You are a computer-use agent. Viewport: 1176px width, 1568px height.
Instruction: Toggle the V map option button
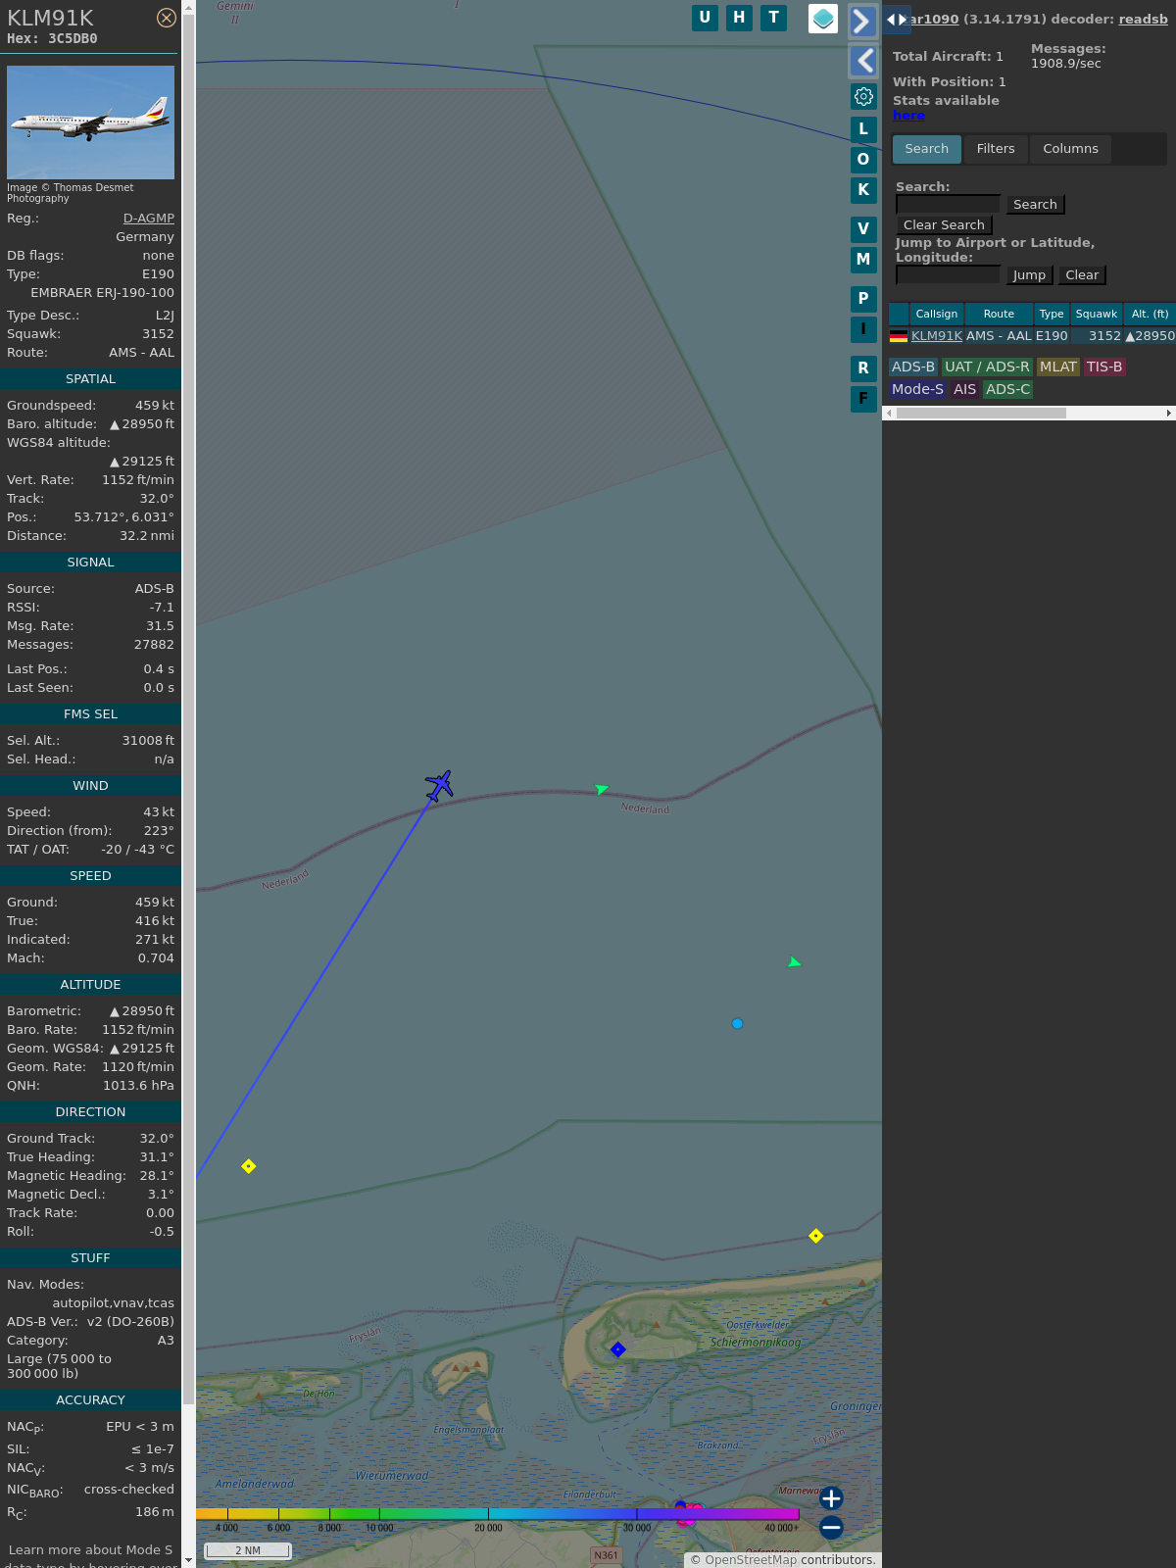coord(863,229)
